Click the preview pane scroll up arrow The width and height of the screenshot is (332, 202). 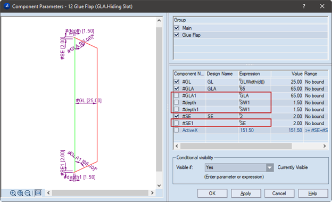pos(159,21)
